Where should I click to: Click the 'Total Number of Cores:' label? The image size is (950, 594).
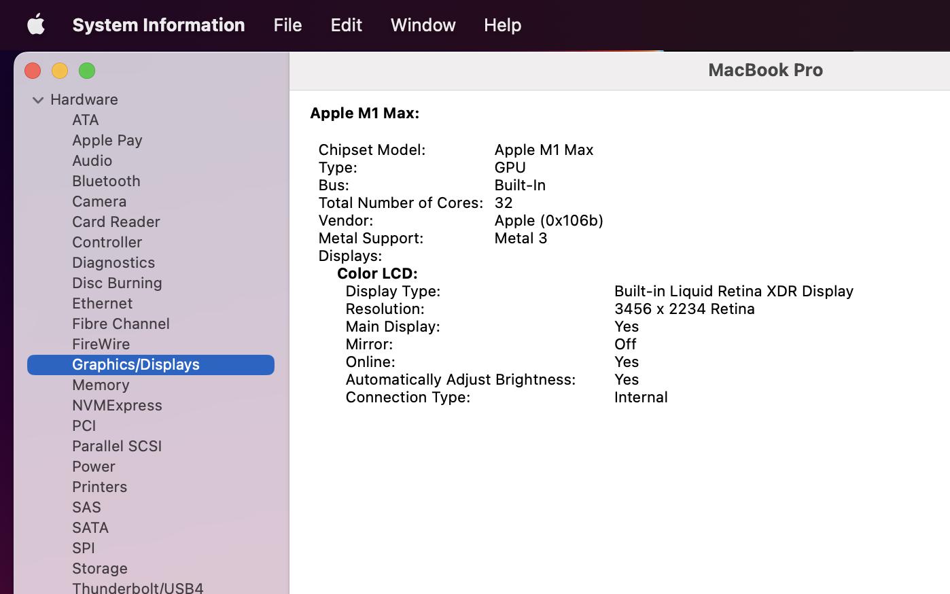click(401, 203)
